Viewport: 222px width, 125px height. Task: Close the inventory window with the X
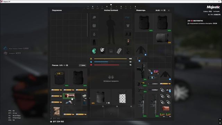click(x=169, y=10)
